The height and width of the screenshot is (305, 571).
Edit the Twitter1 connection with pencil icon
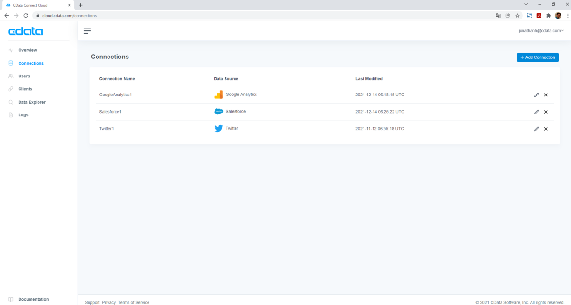click(x=537, y=129)
